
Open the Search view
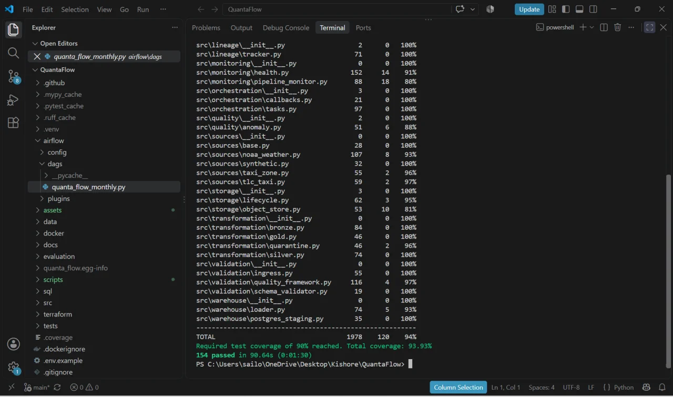coord(14,53)
